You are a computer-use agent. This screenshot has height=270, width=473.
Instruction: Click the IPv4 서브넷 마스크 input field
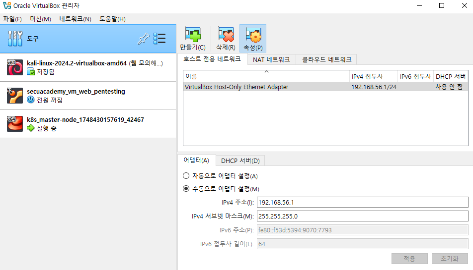pyautogui.click(x=362, y=216)
